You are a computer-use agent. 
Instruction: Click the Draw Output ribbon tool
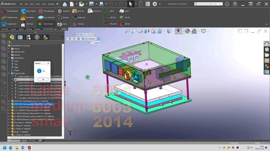click(28, 11)
